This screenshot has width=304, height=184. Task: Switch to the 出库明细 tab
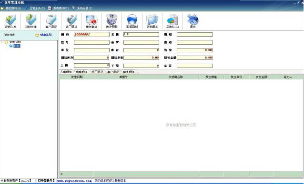pyautogui.click(x=81, y=72)
